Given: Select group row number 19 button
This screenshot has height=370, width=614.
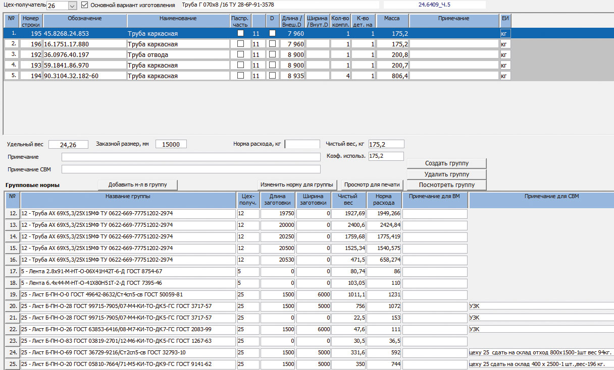Looking at the screenshot, I should click(x=13, y=294).
